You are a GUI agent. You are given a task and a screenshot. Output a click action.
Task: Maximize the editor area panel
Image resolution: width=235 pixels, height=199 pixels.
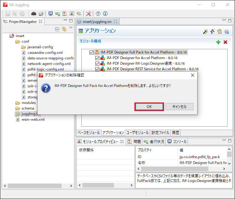click(x=230, y=21)
